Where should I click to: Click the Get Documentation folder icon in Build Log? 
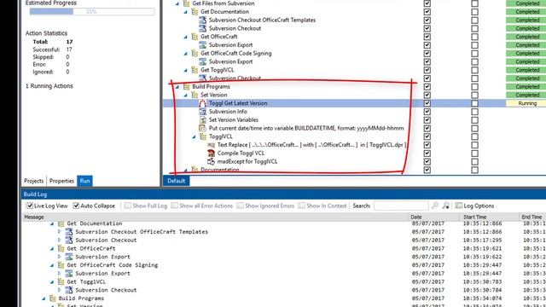pyautogui.click(x=61, y=223)
